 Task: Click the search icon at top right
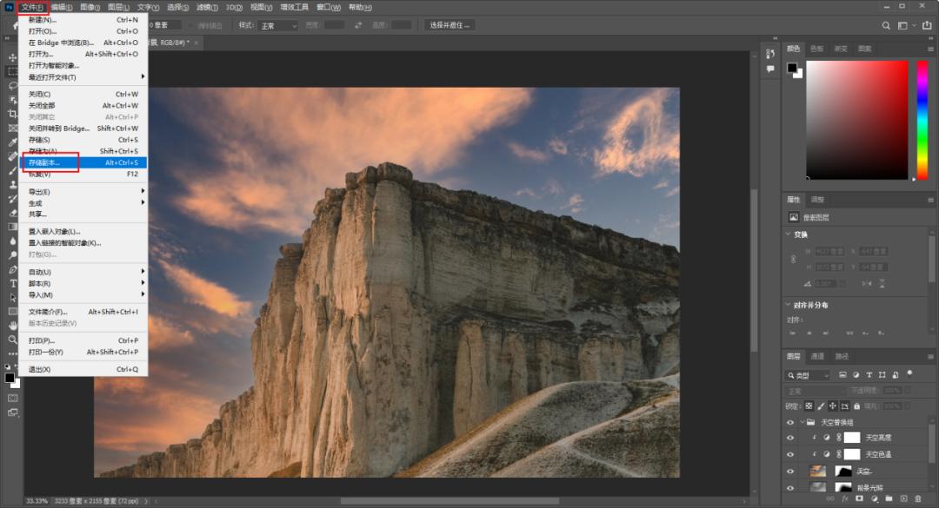[885, 26]
